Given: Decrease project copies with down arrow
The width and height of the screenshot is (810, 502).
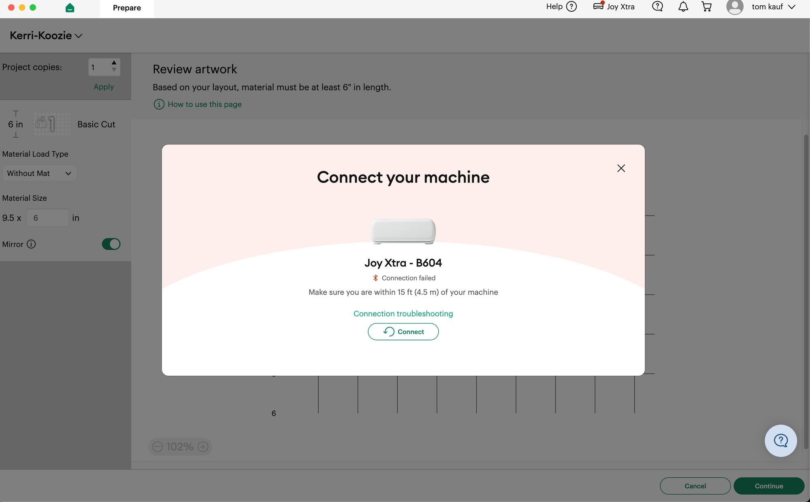Looking at the screenshot, I should (114, 70).
